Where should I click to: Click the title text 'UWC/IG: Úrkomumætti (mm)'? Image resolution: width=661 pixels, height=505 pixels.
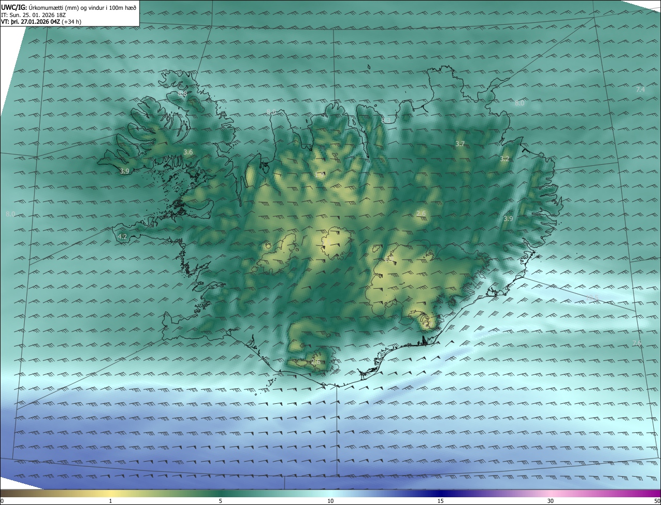pos(40,7)
